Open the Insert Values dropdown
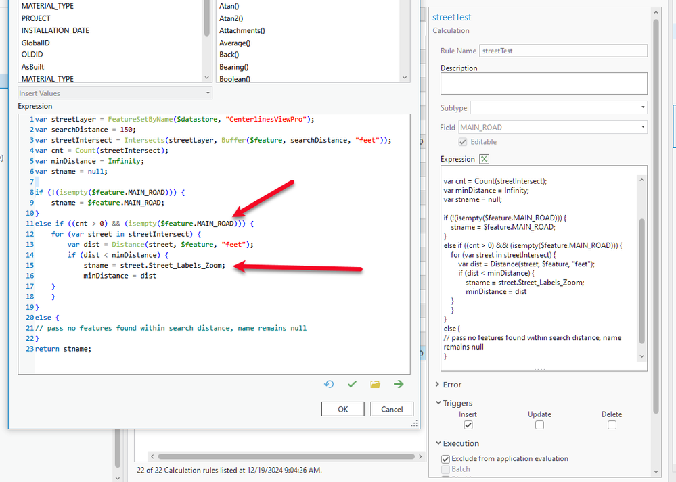 (x=115, y=93)
